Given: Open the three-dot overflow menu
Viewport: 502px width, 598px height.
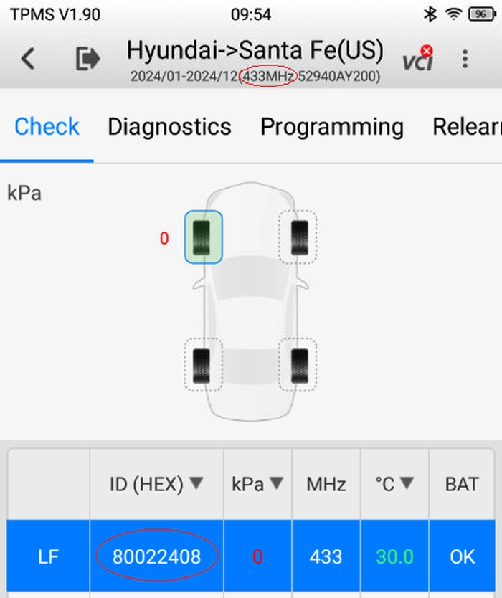Looking at the screenshot, I should coord(465,59).
